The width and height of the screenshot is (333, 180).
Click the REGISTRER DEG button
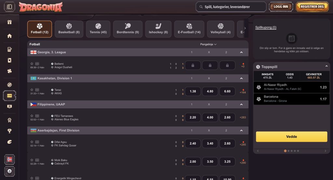click(312, 6)
